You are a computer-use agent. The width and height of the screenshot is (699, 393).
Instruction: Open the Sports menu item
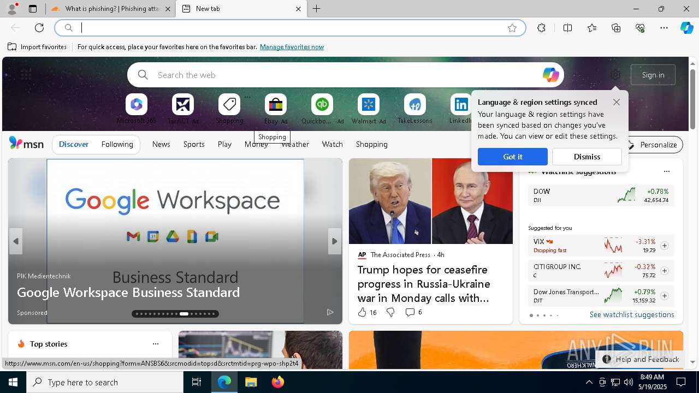click(x=194, y=144)
